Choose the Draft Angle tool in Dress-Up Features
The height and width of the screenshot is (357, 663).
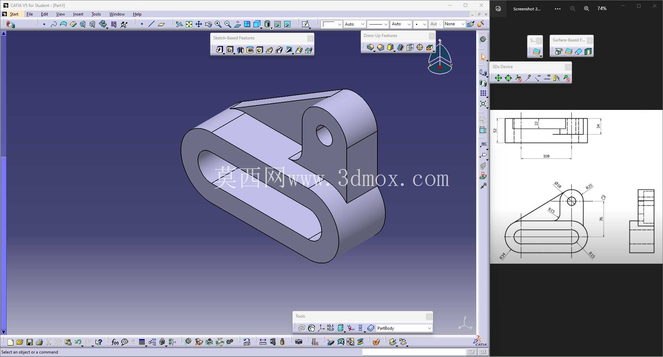tap(390, 47)
